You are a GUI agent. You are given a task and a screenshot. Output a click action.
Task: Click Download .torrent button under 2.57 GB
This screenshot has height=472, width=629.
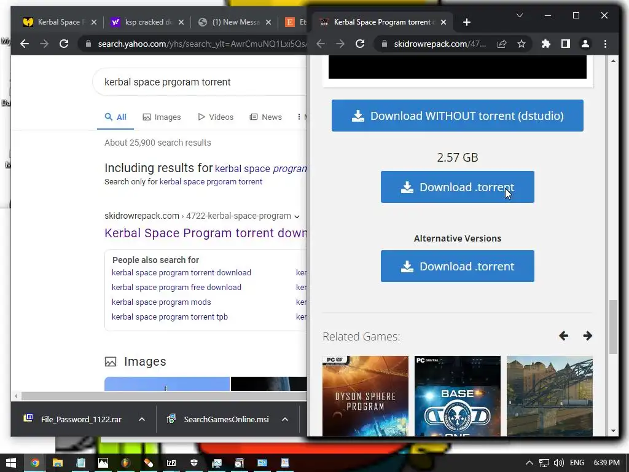pyautogui.click(x=457, y=187)
